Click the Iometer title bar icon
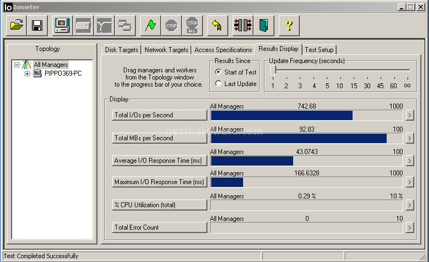Image resolution: width=429 pixels, height=262 pixels. tap(8, 7)
